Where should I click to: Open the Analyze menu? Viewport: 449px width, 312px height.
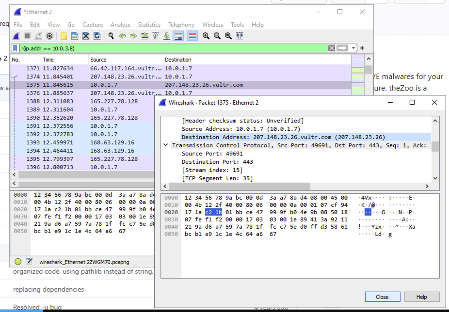[x=120, y=25]
